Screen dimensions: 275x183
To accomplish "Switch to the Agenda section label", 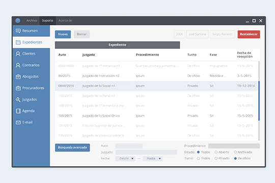I will click(28, 111).
